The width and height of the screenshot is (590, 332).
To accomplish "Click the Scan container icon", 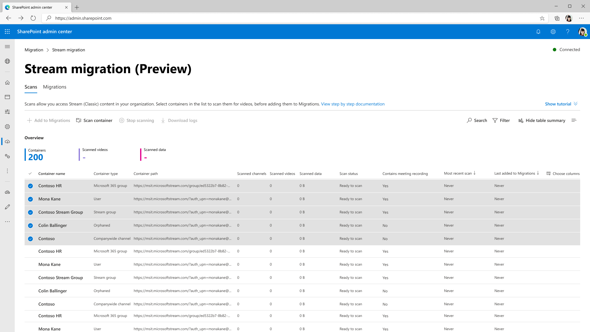I will tap(79, 121).
